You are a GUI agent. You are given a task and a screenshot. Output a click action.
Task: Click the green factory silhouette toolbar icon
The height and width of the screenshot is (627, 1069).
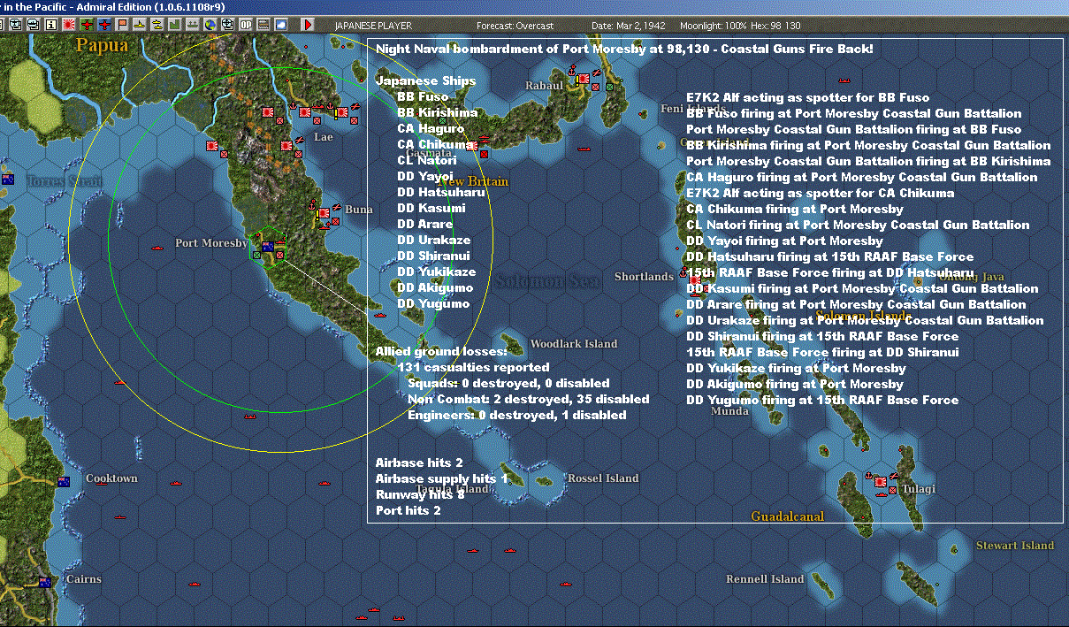(174, 25)
